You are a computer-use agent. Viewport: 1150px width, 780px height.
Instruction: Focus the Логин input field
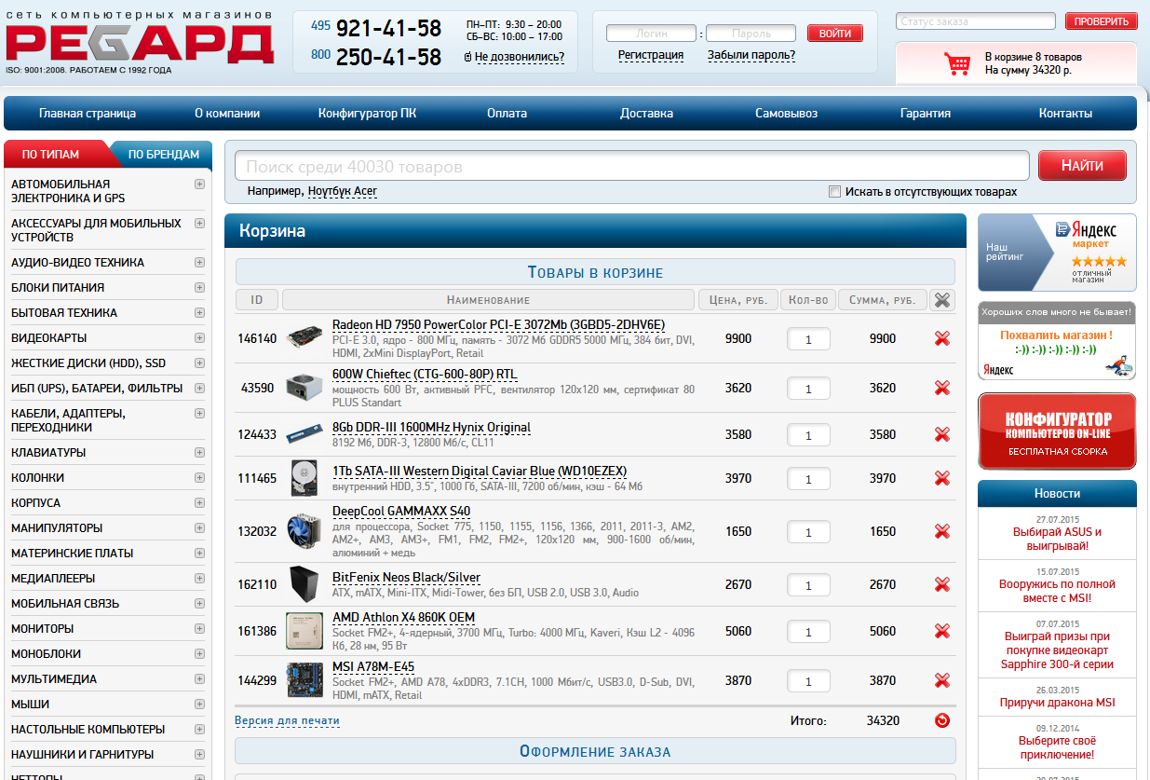pos(652,34)
